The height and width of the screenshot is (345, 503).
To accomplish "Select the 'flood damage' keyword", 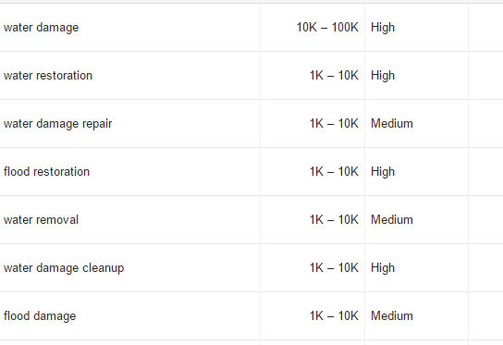I will click(40, 316).
